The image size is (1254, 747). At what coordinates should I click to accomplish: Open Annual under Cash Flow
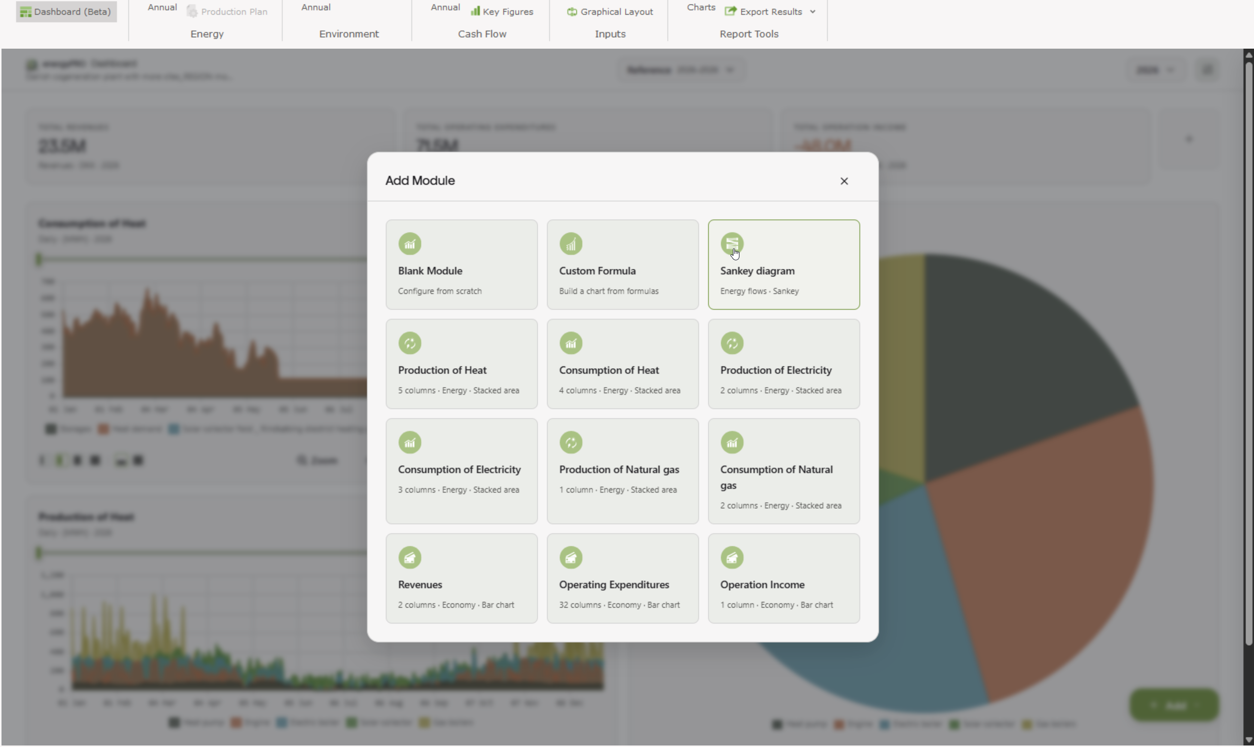pyautogui.click(x=446, y=7)
